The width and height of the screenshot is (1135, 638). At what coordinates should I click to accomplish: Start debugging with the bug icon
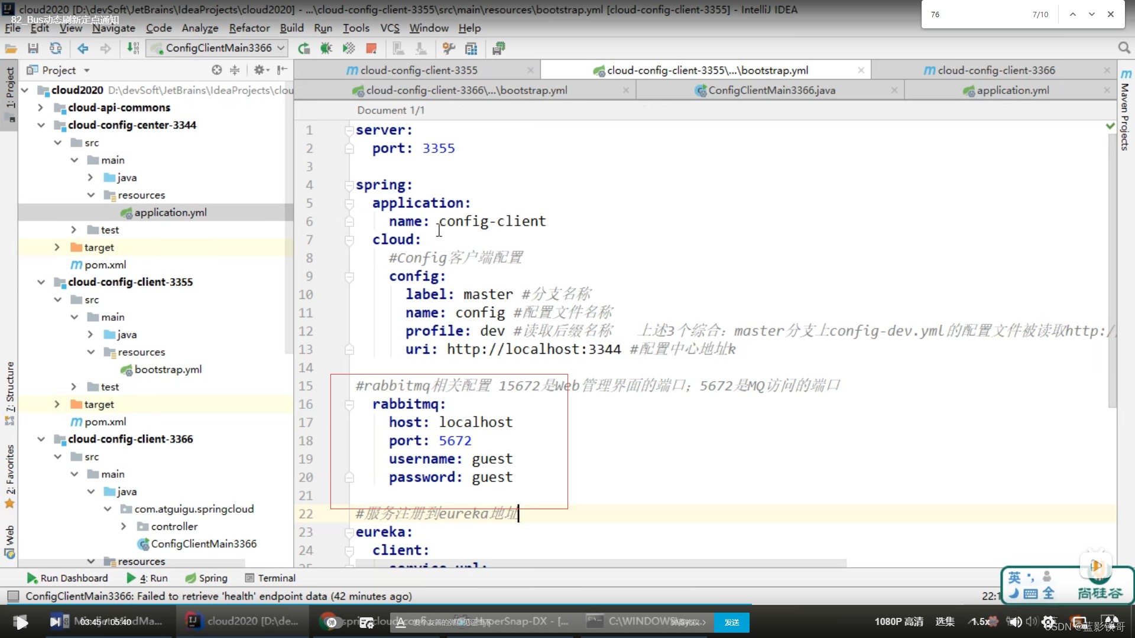pyautogui.click(x=326, y=48)
